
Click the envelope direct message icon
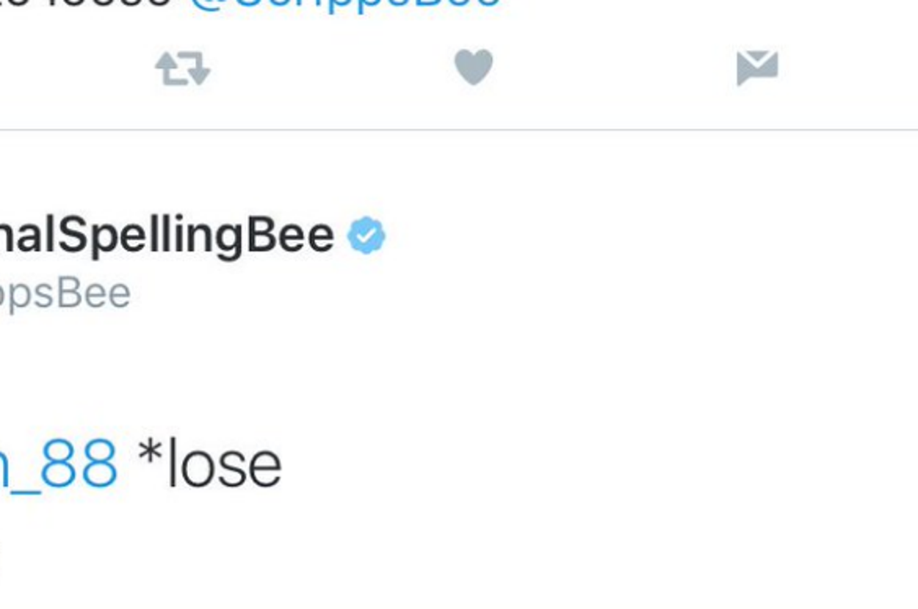[x=757, y=68]
